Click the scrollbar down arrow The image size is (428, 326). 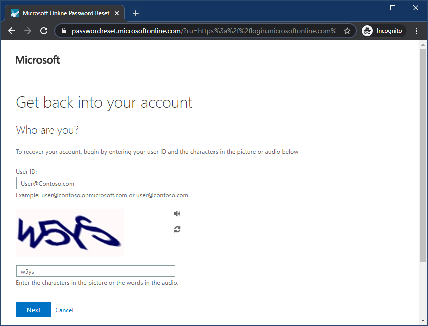click(x=423, y=321)
